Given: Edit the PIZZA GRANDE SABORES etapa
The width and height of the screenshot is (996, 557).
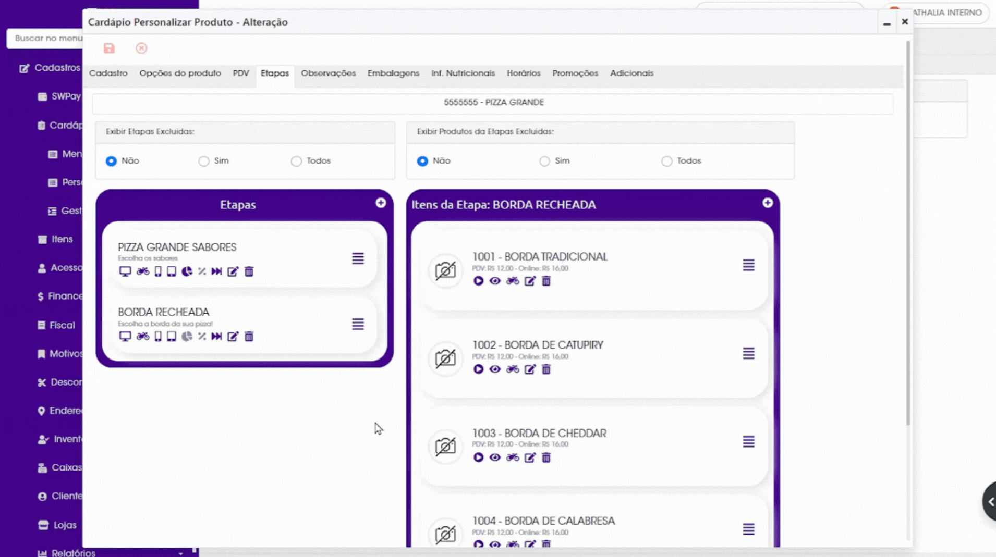Looking at the screenshot, I should click(x=233, y=271).
